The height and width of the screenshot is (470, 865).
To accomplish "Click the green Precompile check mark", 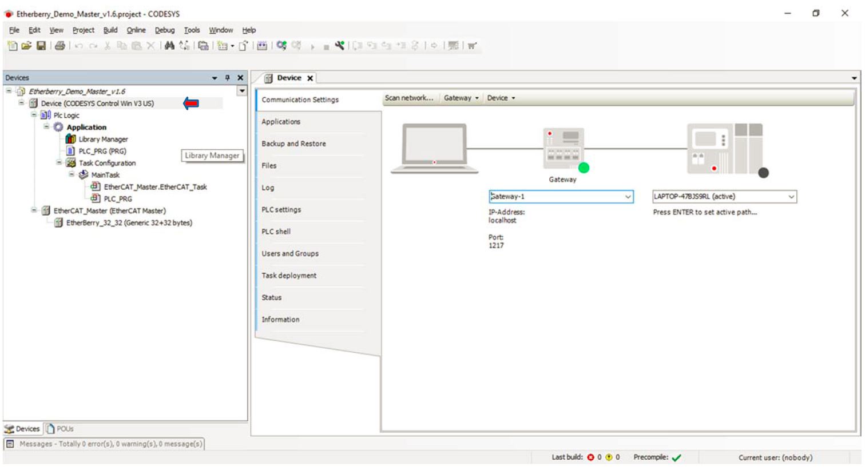I will 676,457.
